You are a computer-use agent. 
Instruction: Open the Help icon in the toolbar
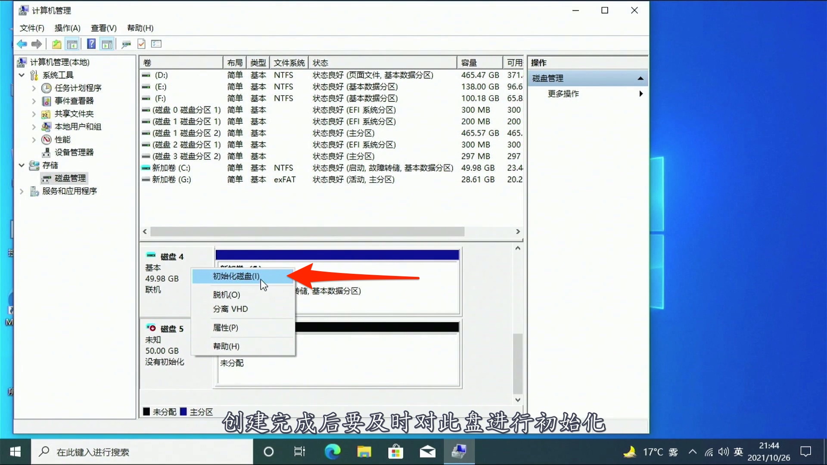(x=91, y=43)
